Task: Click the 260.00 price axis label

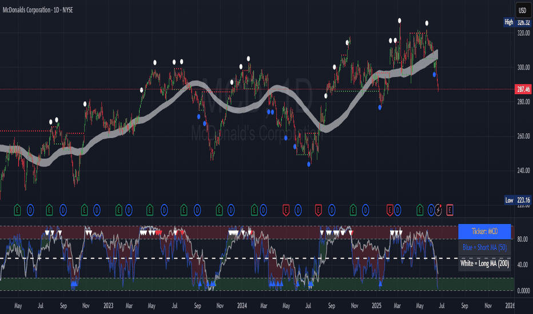Action: (523, 136)
